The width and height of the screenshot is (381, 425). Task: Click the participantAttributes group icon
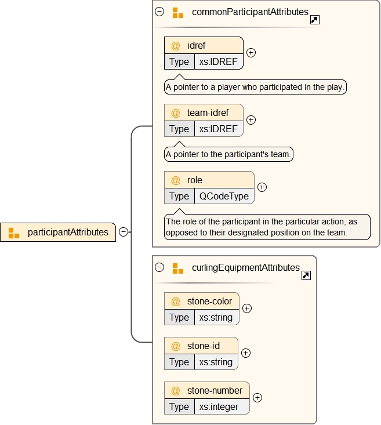pyautogui.click(x=14, y=233)
